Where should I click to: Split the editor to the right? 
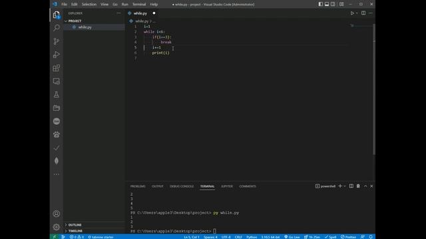[363, 13]
